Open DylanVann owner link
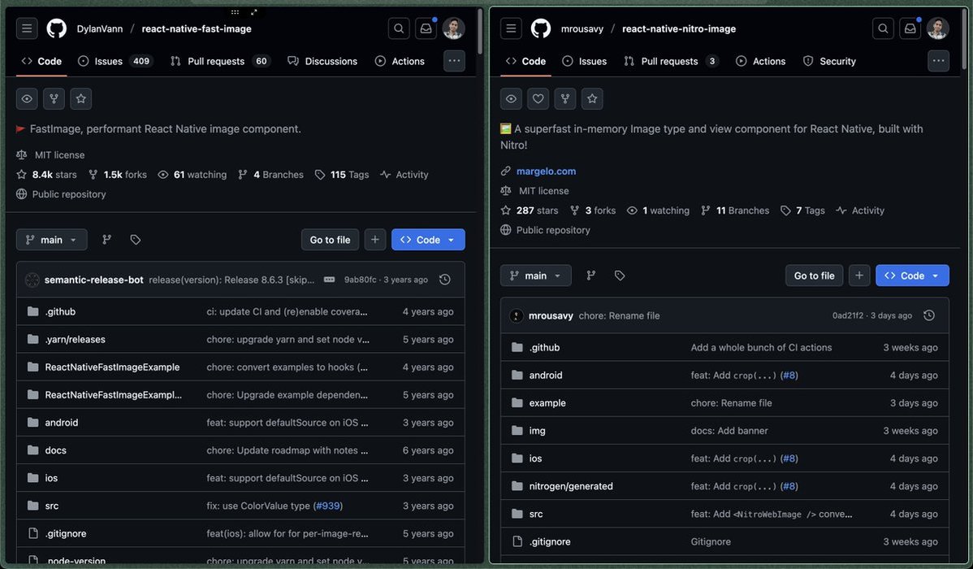Image resolution: width=973 pixels, height=569 pixels. [x=100, y=28]
